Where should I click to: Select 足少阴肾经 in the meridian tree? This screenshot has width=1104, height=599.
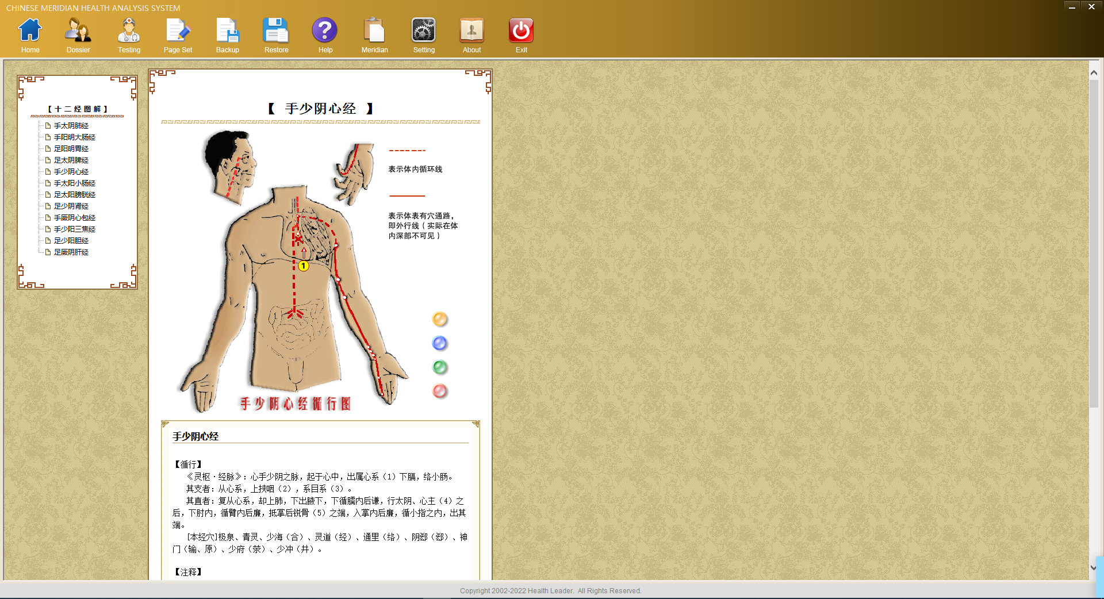71,206
